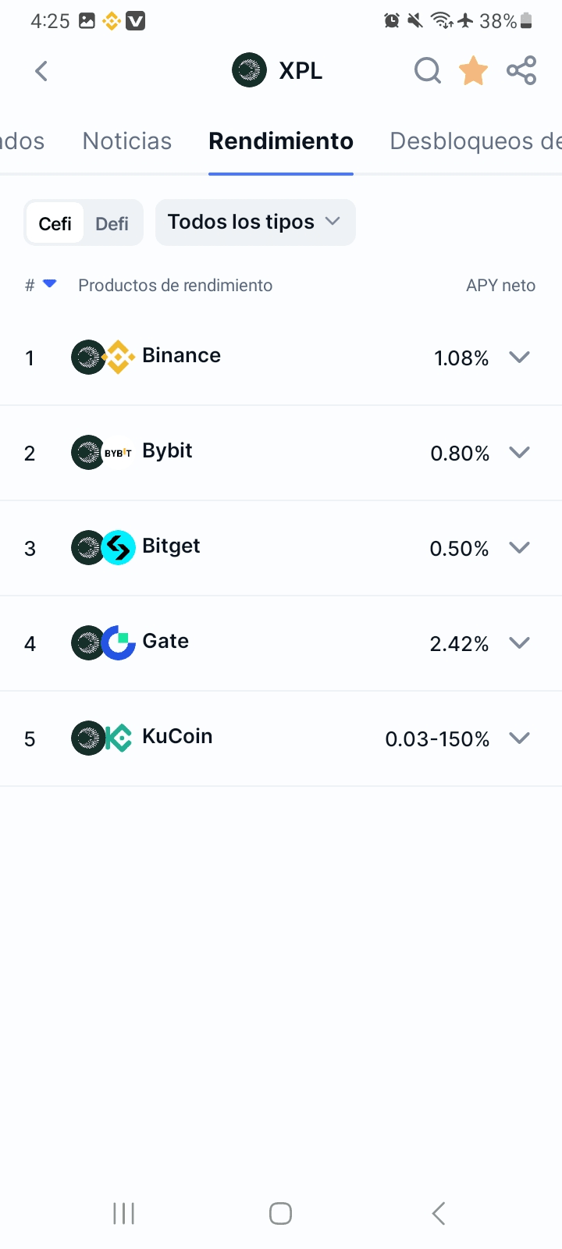Expand the Bybit 0.80% row chevron
This screenshot has height=1249, width=562.
click(x=519, y=453)
